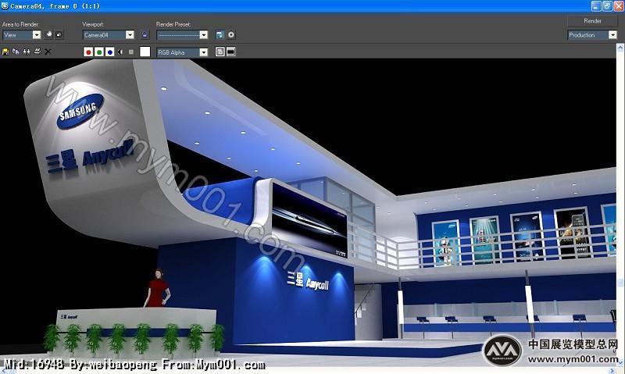Toggle the green channel display
This screenshot has width=625, height=374.
tap(99, 52)
